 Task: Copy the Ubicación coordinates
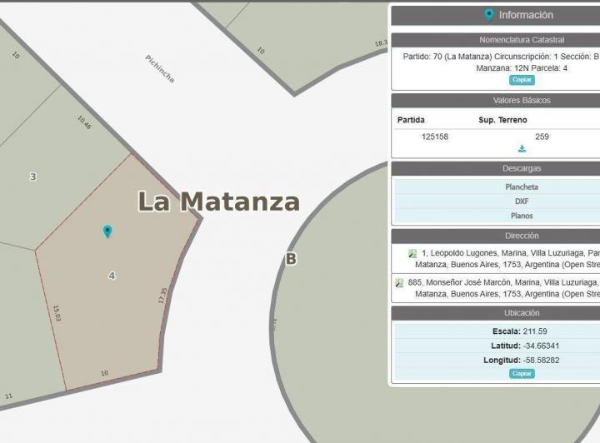pyautogui.click(x=522, y=373)
